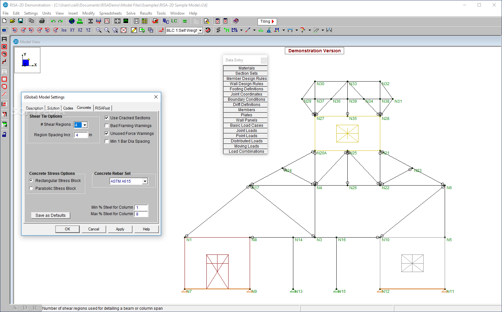The height and width of the screenshot is (312, 502).
Task: Switch to the Solution tab
Action: 53,108
